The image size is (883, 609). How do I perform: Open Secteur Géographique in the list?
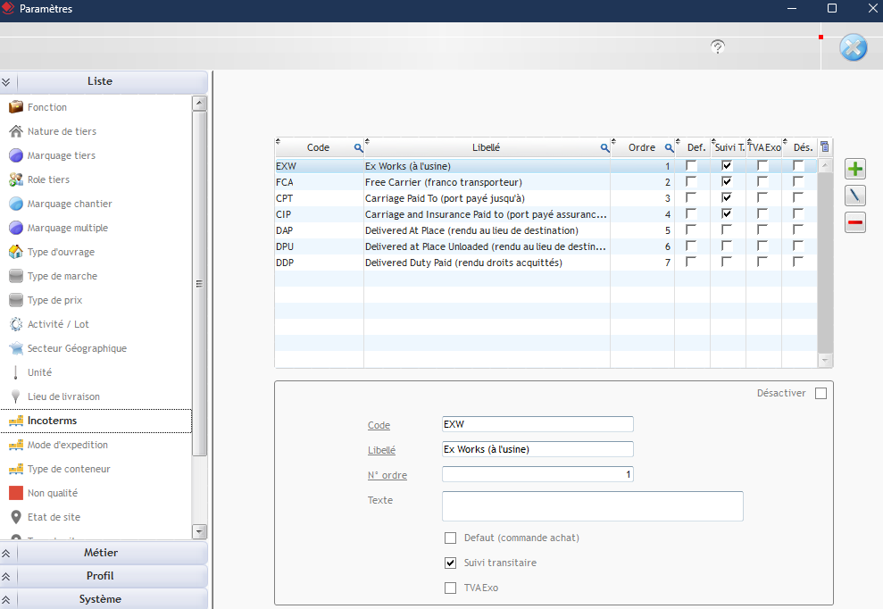pyautogui.click(x=77, y=348)
